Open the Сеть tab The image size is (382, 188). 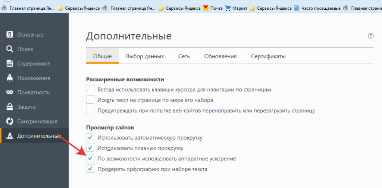[x=184, y=56]
